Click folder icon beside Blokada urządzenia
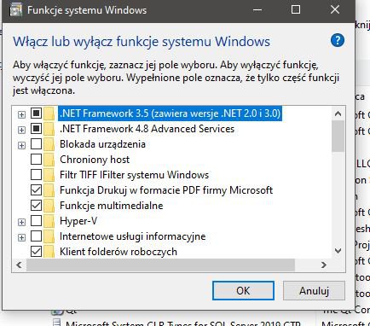Image resolution: width=370 pixels, height=326 pixels. coord(49,144)
